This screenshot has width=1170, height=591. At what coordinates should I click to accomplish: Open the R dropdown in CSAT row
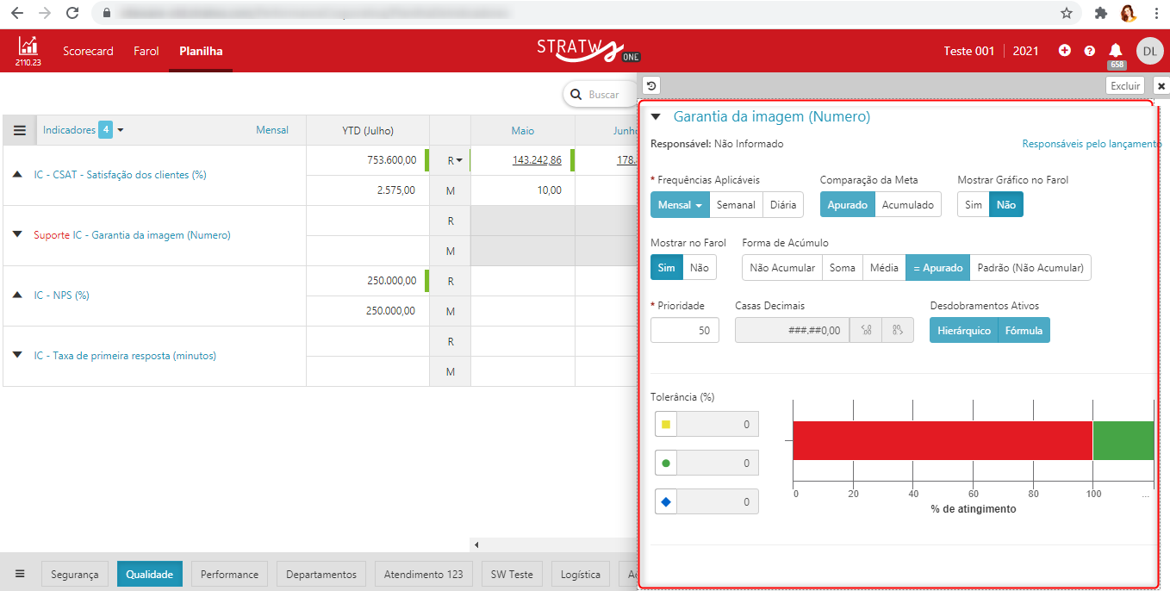455,160
